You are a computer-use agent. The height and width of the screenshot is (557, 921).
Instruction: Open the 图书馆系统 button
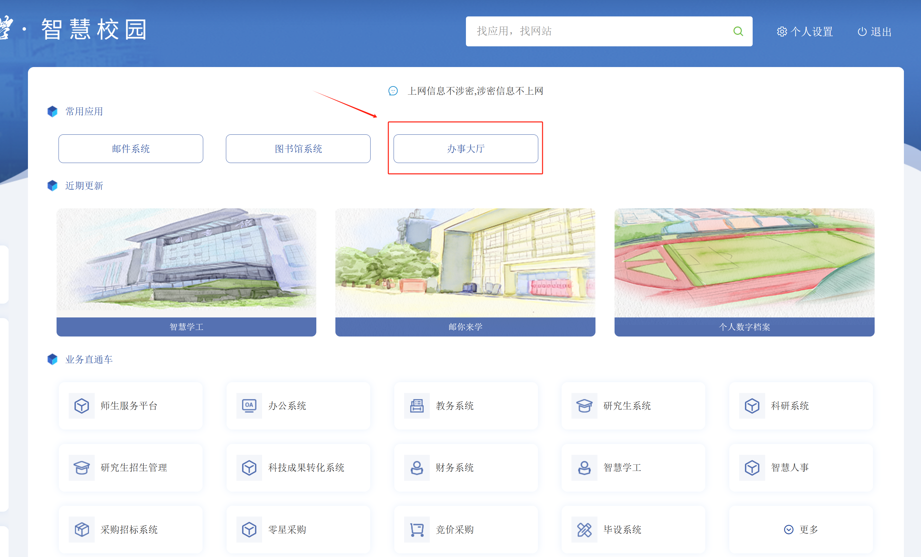(298, 149)
